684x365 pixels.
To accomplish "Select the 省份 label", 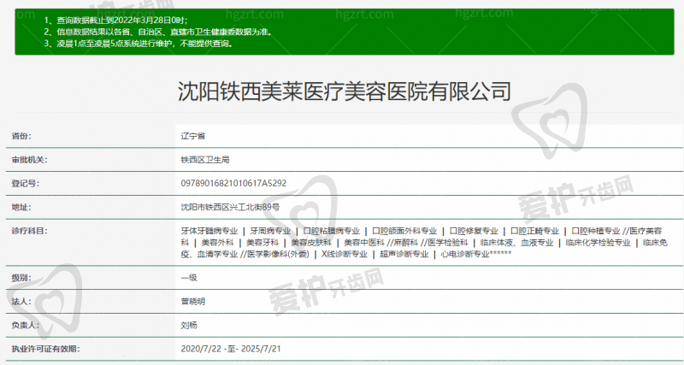I will pyautogui.click(x=21, y=136).
